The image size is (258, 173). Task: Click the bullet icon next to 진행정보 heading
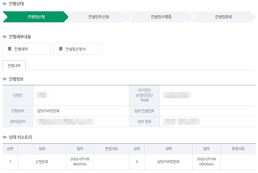[5, 79]
